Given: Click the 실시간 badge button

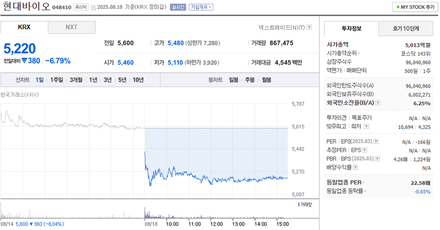Looking at the screenshot, I should (178, 7).
